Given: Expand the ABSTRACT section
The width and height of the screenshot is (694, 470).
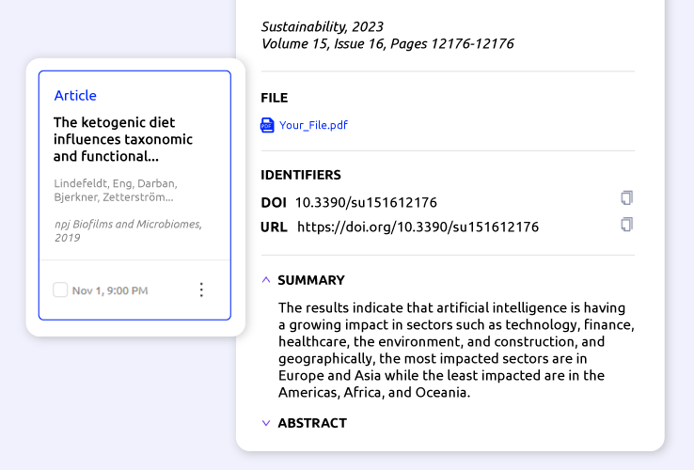Looking at the screenshot, I should (266, 423).
